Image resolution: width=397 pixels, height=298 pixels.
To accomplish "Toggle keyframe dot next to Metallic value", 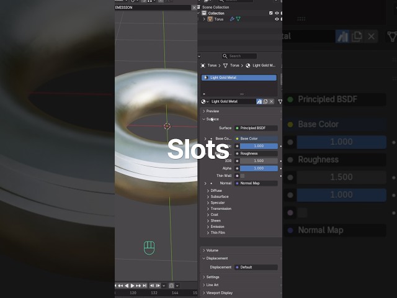I will point(281,147).
